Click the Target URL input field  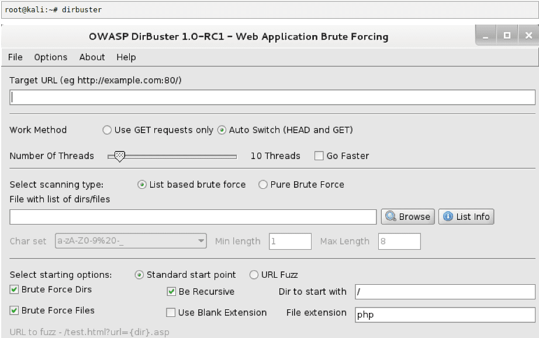(272, 98)
